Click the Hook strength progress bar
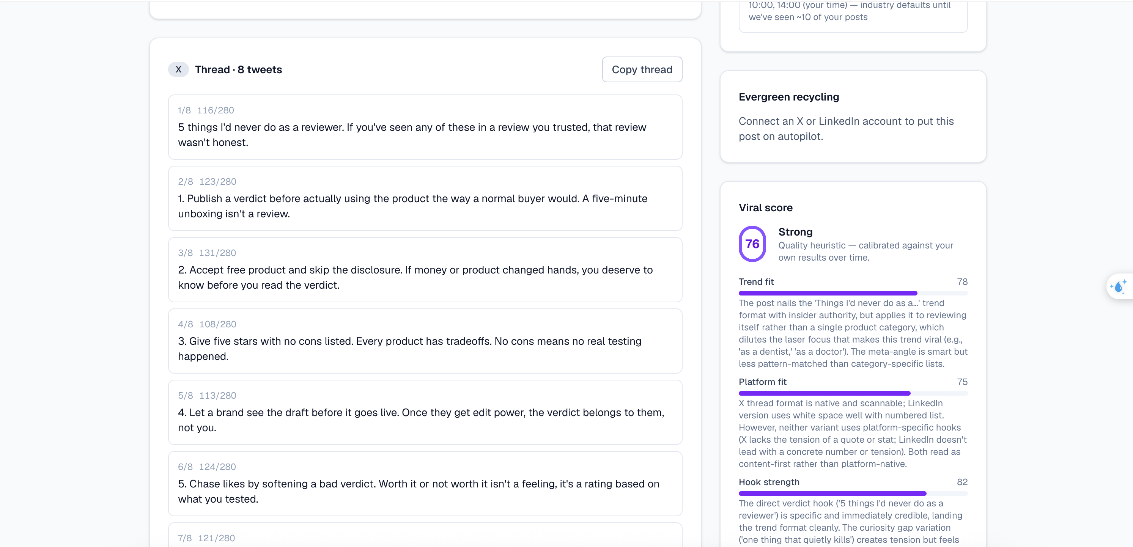The width and height of the screenshot is (1133, 547). click(853, 494)
